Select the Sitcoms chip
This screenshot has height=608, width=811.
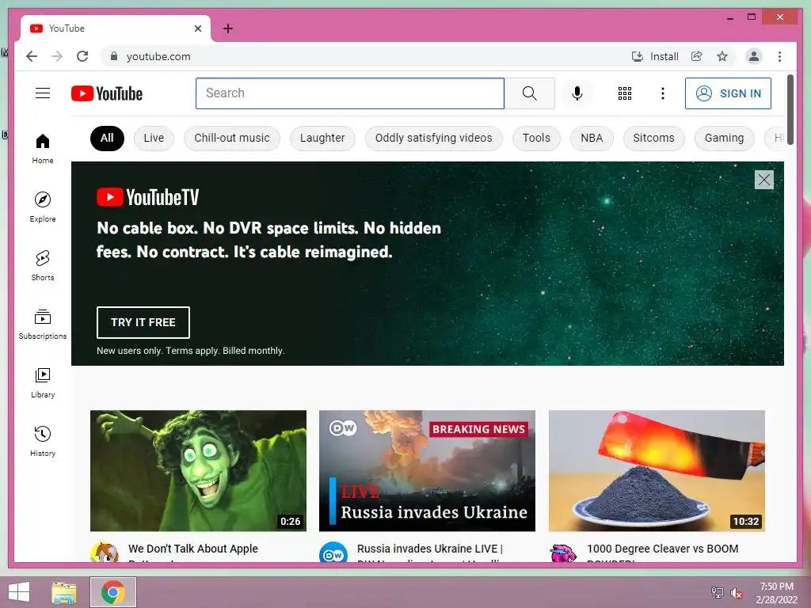click(x=653, y=138)
